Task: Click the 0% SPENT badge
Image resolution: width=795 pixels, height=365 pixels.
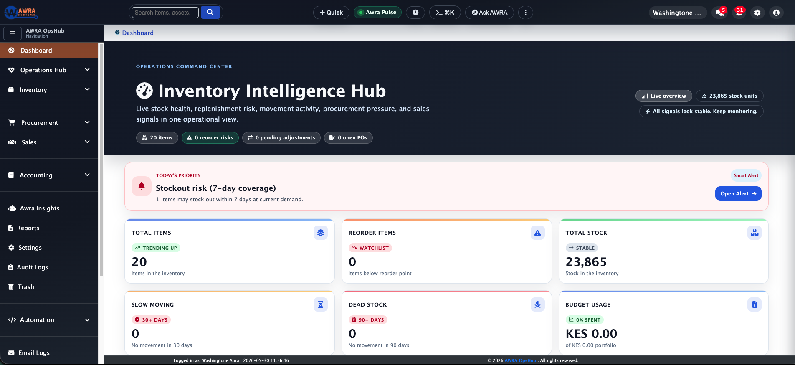Action: [585, 320]
